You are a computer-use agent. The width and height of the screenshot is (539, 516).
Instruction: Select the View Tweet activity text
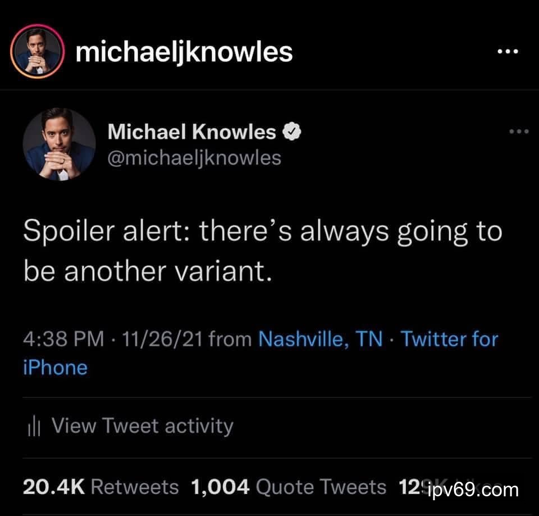coord(142,426)
